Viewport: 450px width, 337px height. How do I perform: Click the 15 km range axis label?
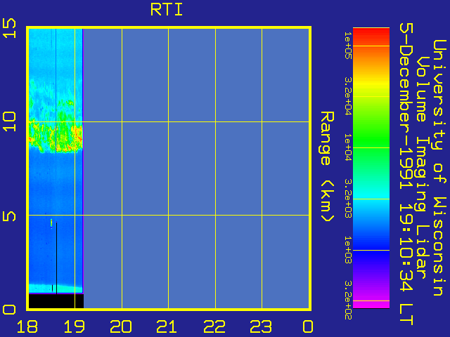point(9,28)
